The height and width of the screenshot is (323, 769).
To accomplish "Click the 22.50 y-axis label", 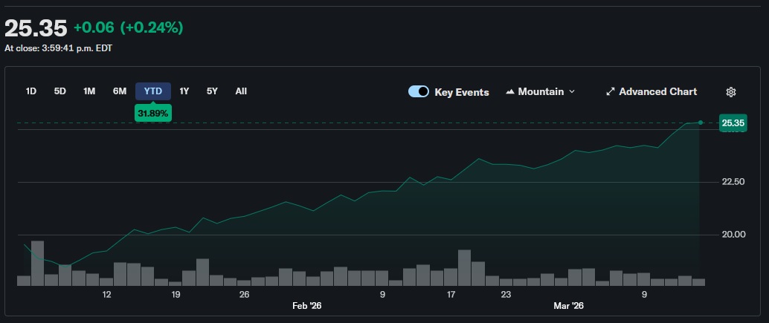I will tap(733, 182).
